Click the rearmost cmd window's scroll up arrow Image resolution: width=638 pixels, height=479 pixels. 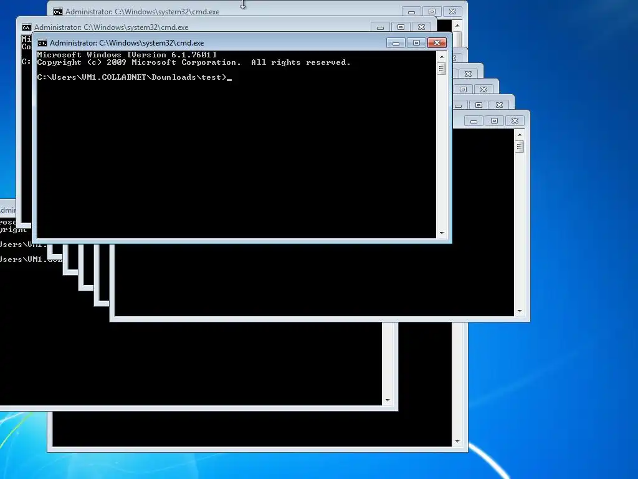(457, 26)
